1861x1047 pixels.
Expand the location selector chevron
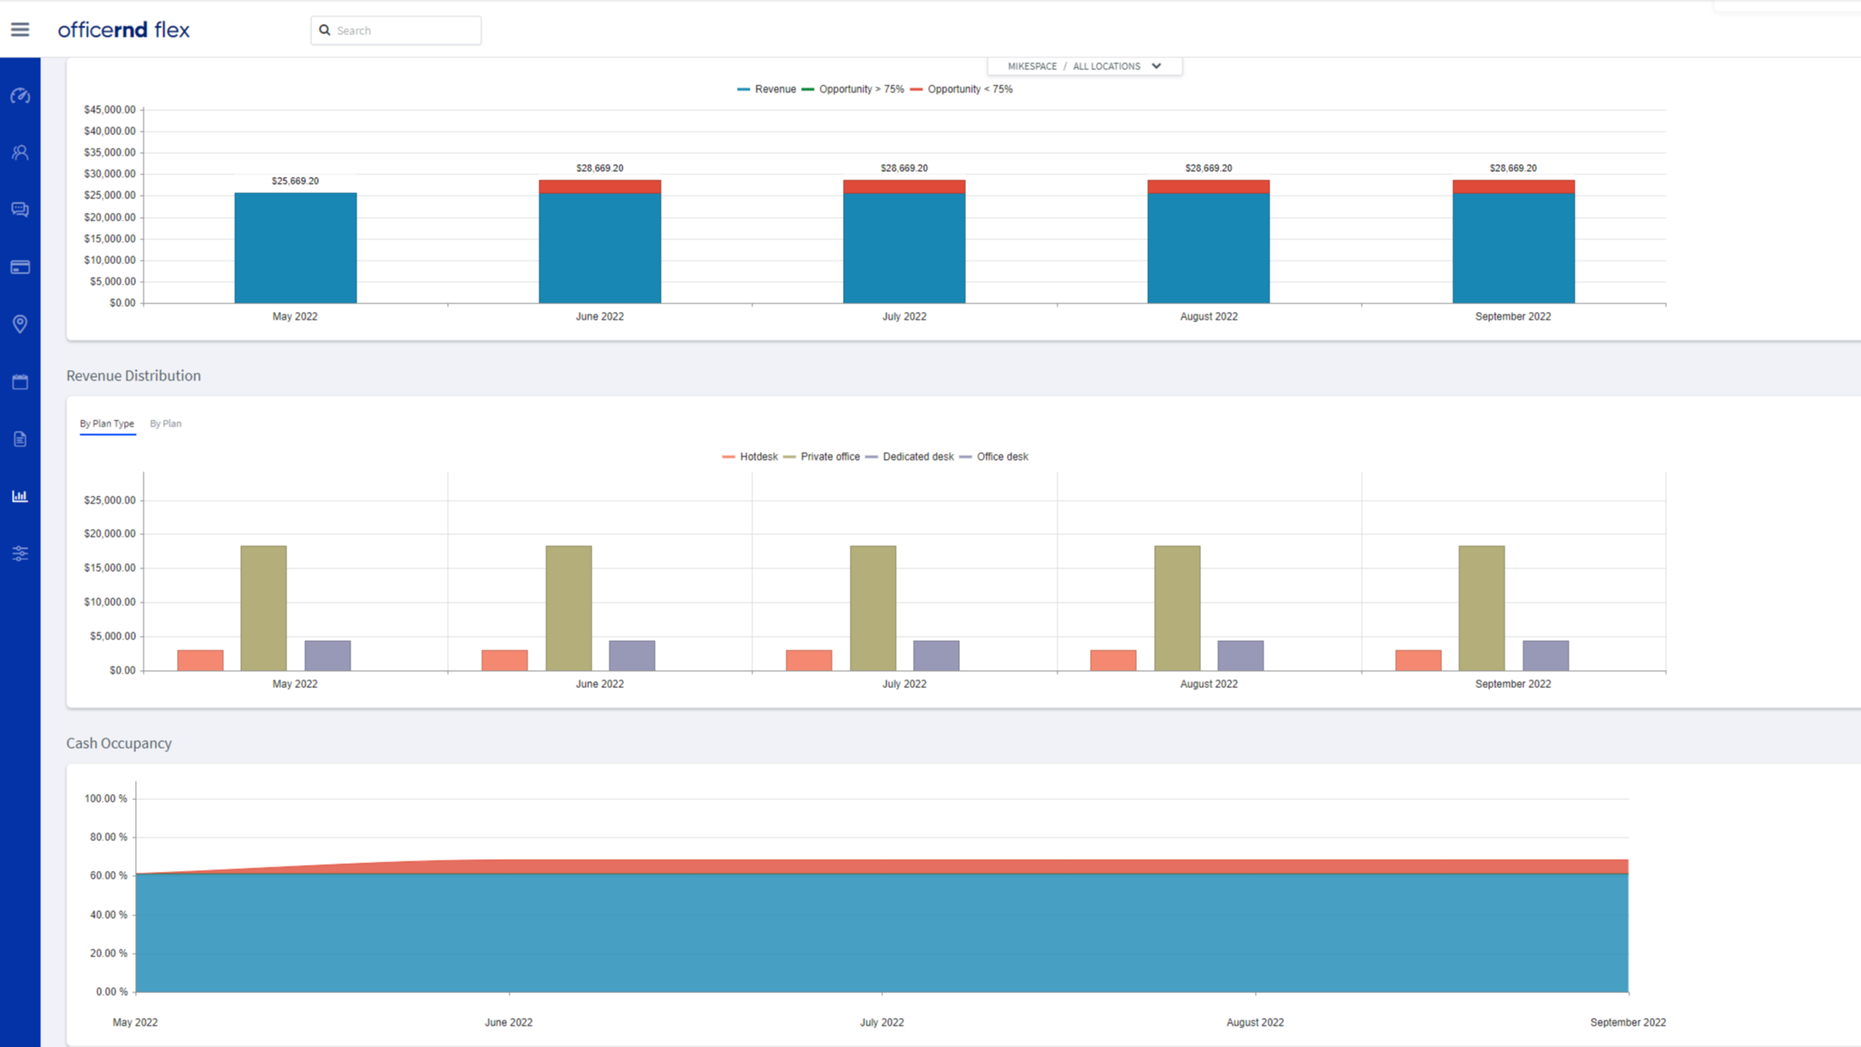click(1157, 66)
